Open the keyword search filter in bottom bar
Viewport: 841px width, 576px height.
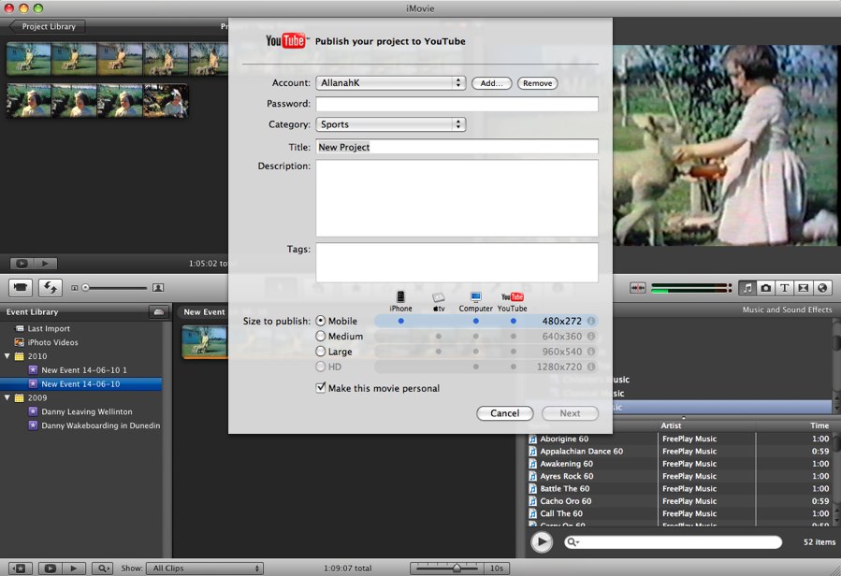102,568
